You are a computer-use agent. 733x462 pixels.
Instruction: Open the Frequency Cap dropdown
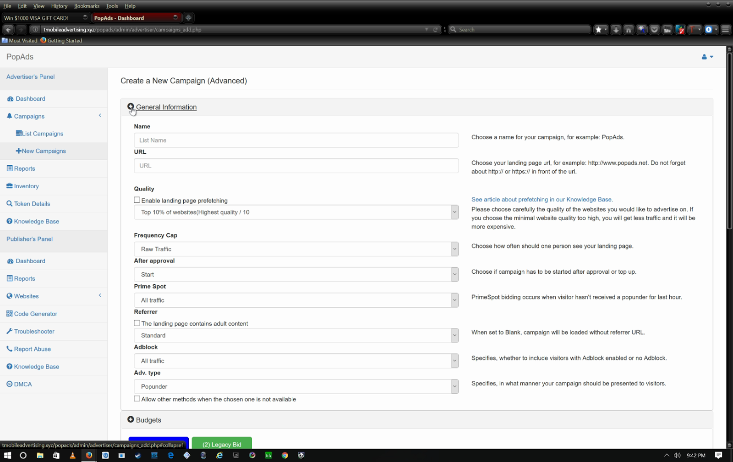(x=296, y=249)
